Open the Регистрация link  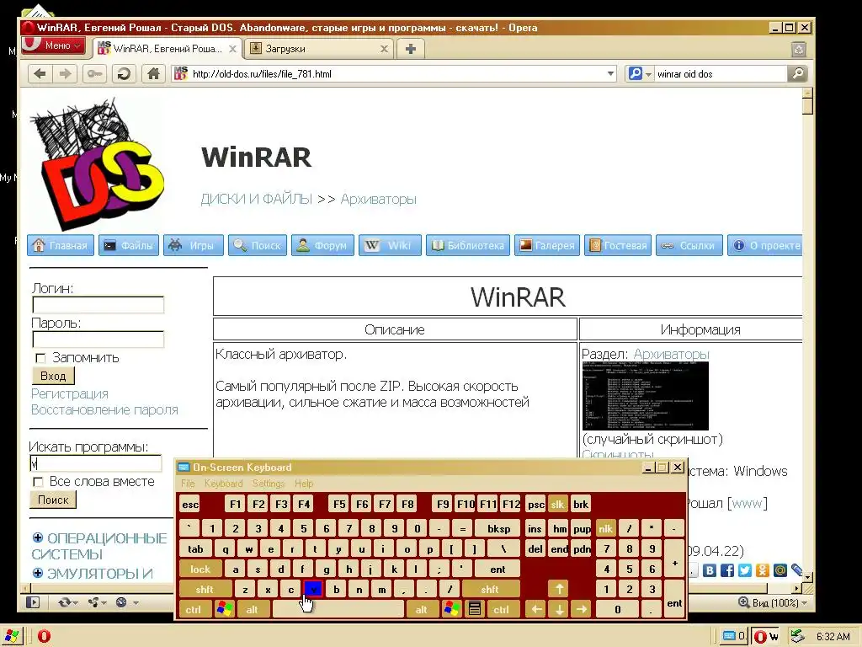point(70,394)
